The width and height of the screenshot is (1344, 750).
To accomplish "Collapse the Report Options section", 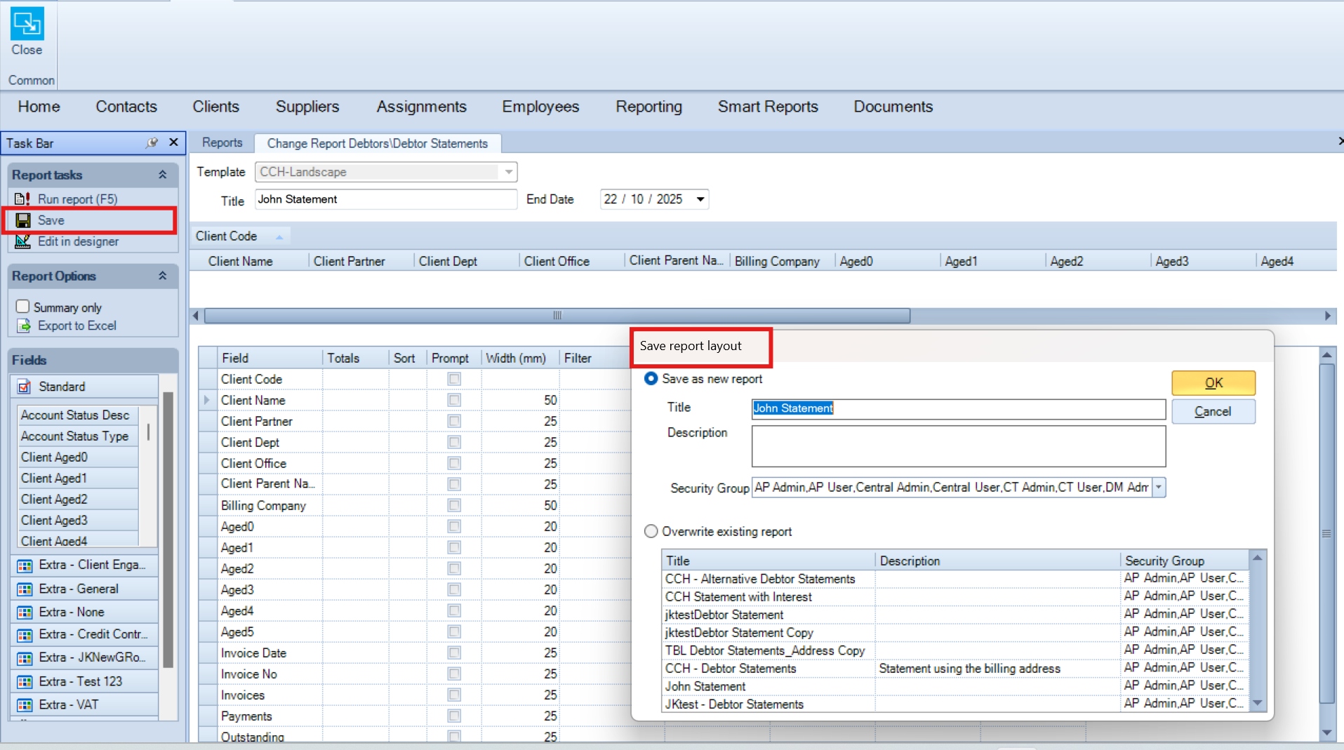I will pyautogui.click(x=163, y=276).
